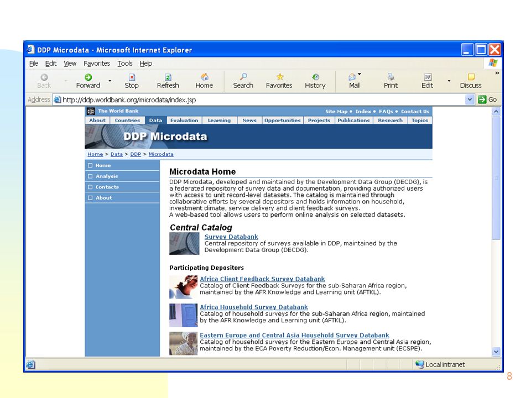This screenshot has width=531, height=398.
Task: Click the Edit toolbar icon
Action: [428, 77]
